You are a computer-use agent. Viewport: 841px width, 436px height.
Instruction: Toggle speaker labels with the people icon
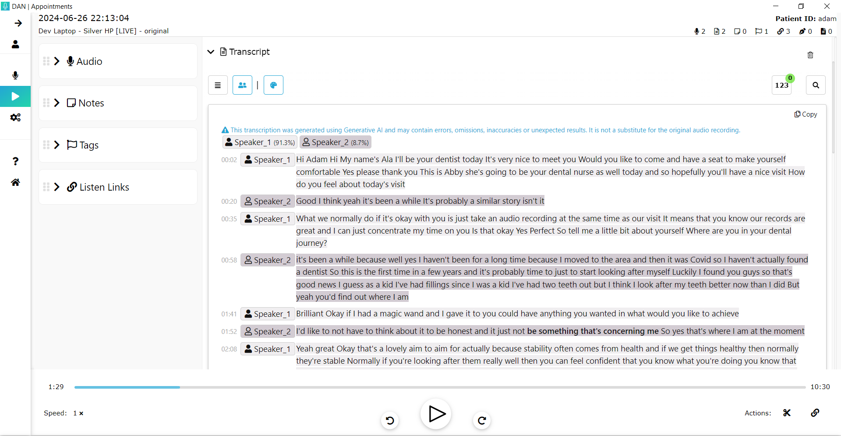(242, 85)
